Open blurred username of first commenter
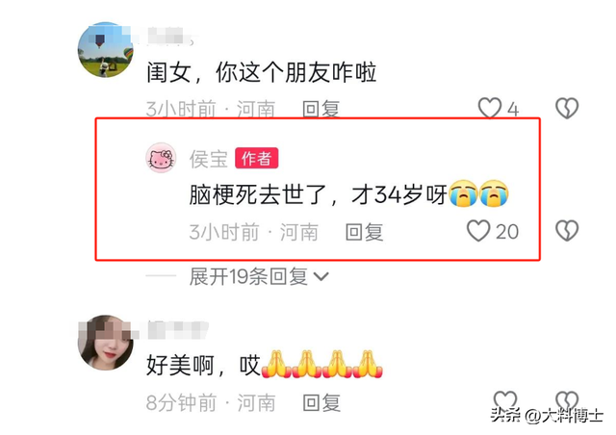The image size is (616, 435). [x=165, y=37]
